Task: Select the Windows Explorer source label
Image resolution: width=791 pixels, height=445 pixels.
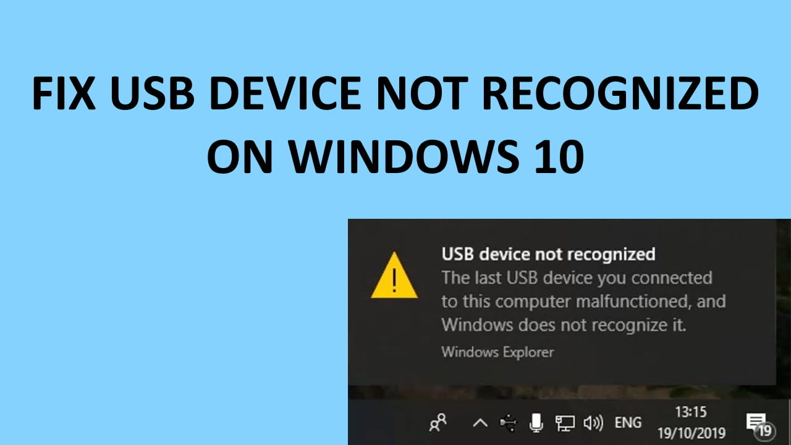Action: [x=497, y=352]
